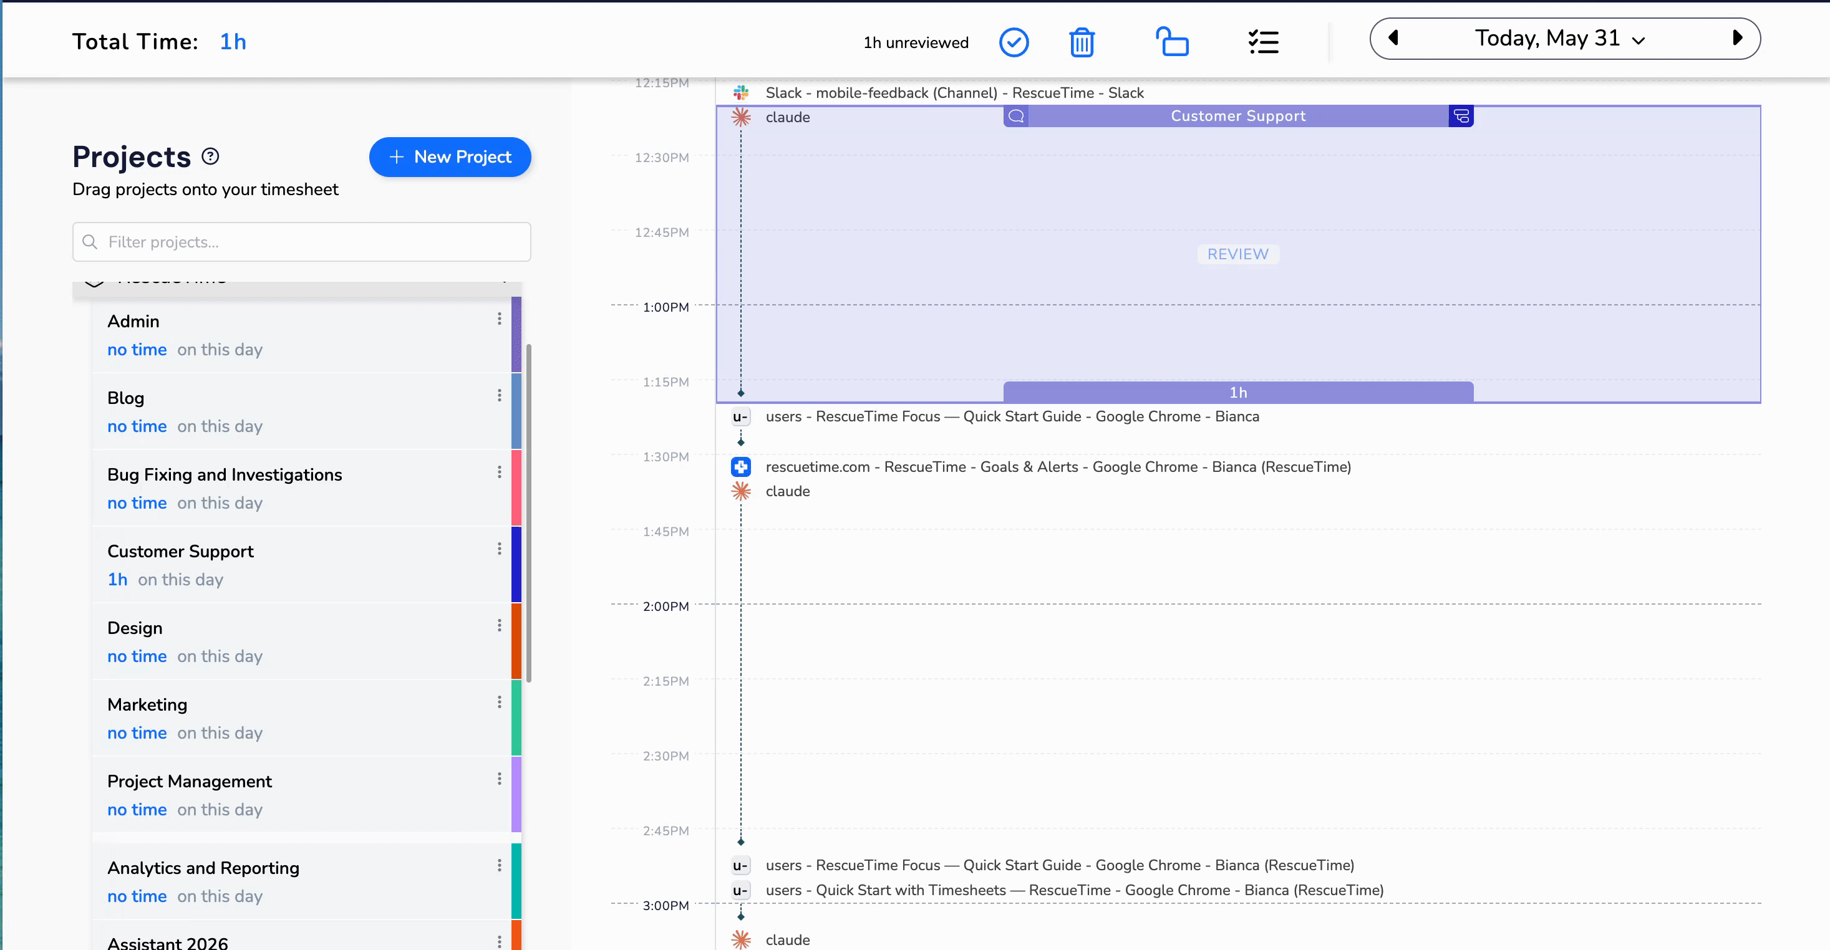This screenshot has width=1830, height=950.
Task: Click the trash delete icon
Action: tap(1082, 42)
